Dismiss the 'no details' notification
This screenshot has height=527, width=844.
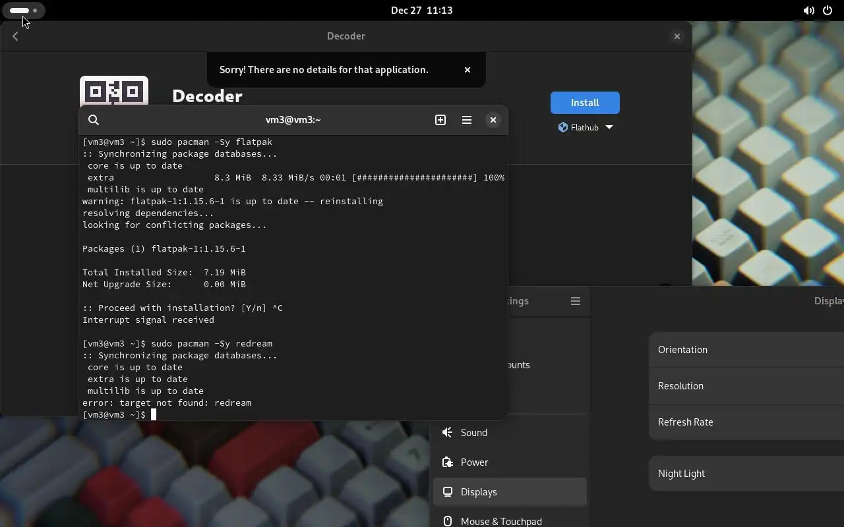(x=467, y=70)
